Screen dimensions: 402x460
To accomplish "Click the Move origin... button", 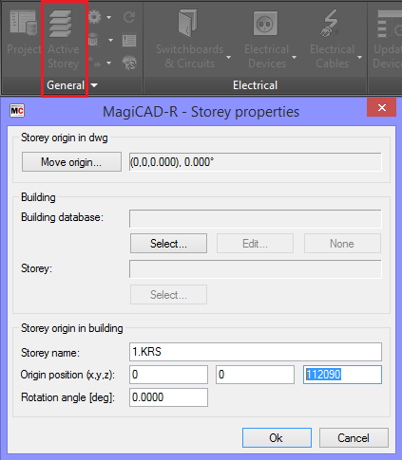I will click(71, 162).
